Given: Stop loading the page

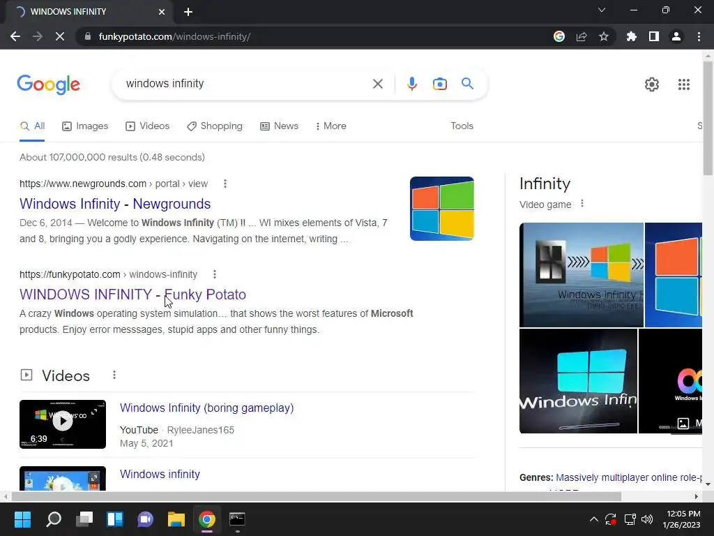Looking at the screenshot, I should (x=60, y=36).
